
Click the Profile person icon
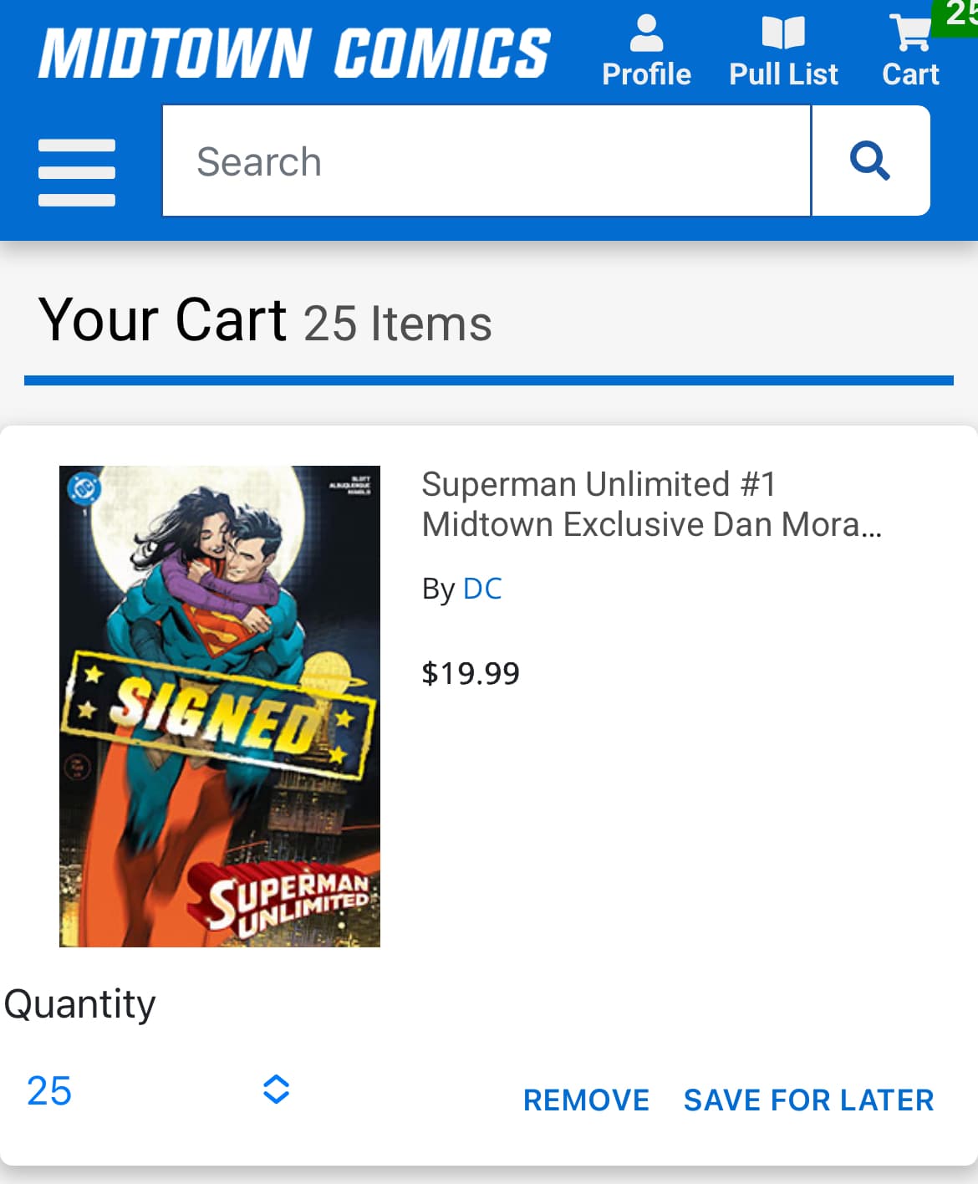(646, 33)
